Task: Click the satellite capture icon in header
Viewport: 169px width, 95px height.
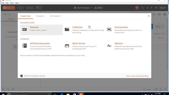Action: (143, 8)
